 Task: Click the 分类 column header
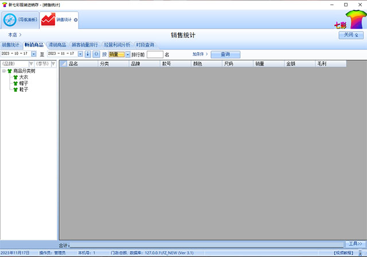coord(114,64)
